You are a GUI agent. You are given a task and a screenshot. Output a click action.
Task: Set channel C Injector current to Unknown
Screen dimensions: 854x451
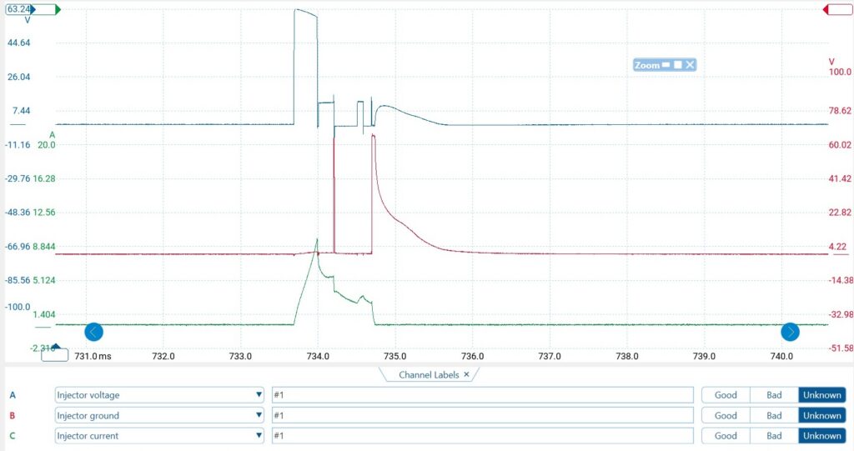tap(821, 435)
